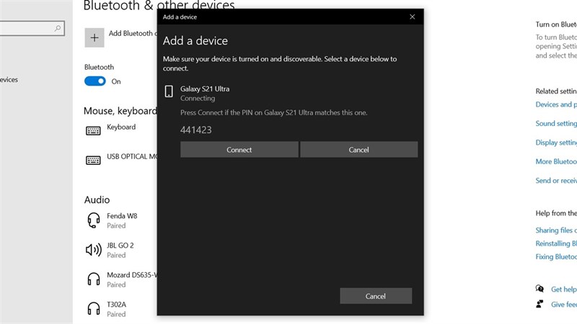Viewport: 577px width, 324px height.
Task: Click the Galaxy S21 Ultra device name
Action: tap(205, 89)
